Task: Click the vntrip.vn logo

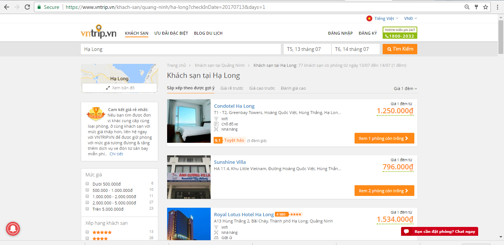Action: (99, 32)
